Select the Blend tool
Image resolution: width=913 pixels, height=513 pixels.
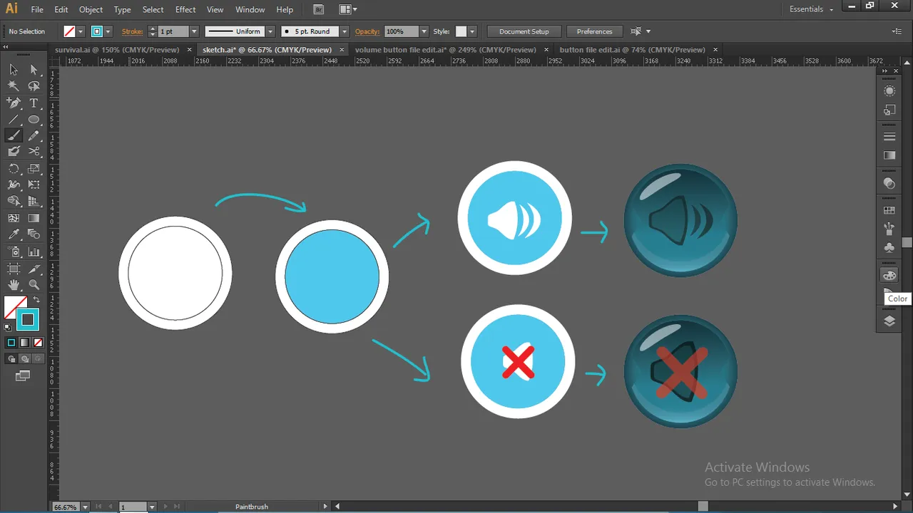34,235
